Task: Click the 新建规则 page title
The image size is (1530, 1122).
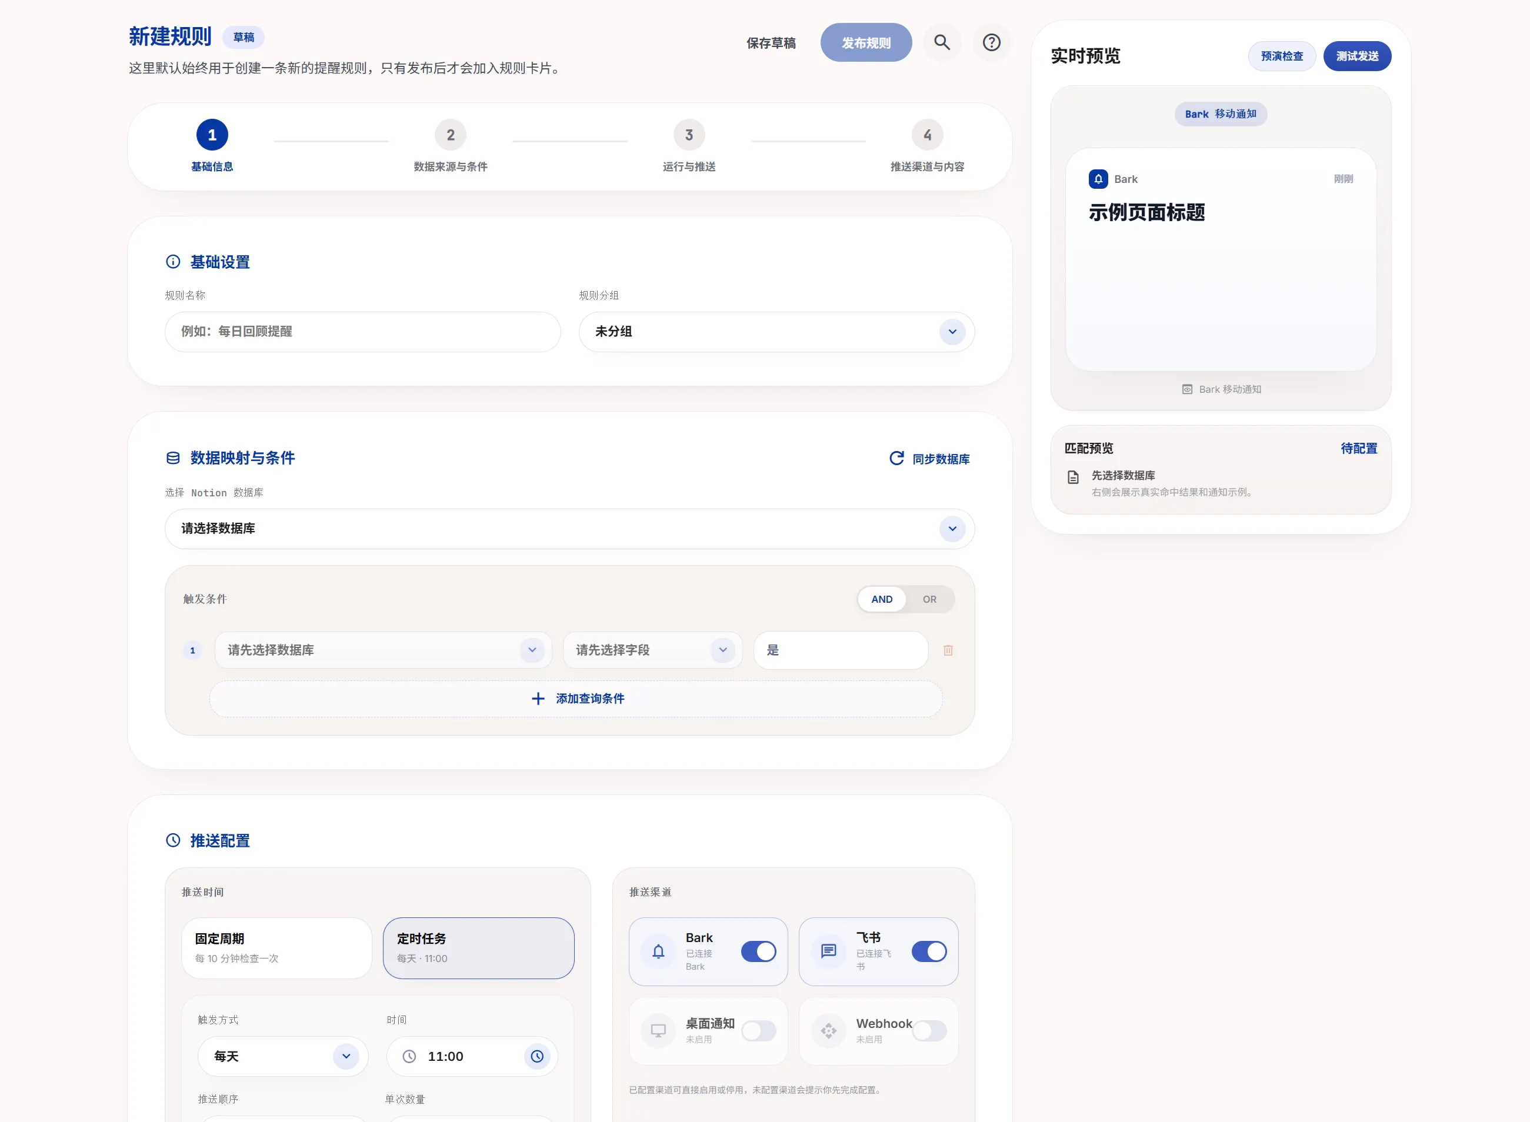Action: (x=171, y=36)
